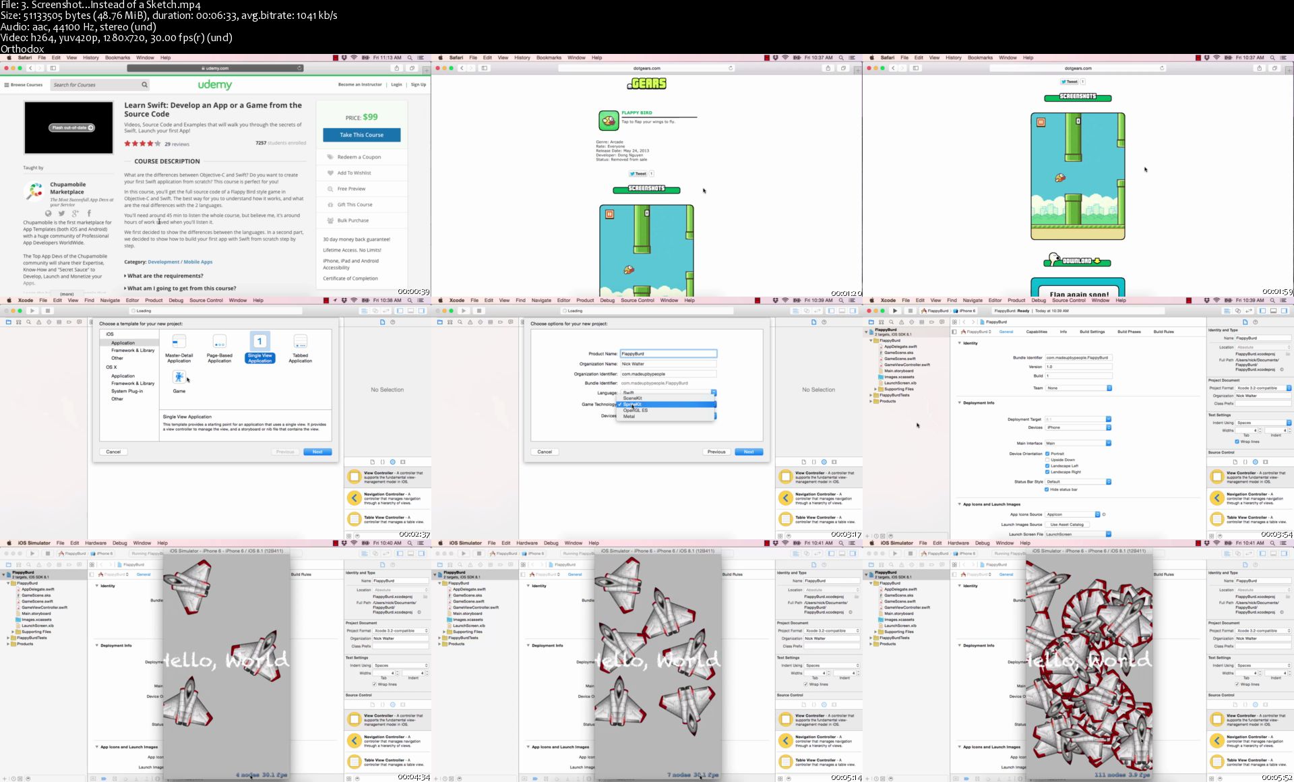This screenshot has width=1294, height=782.
Task: Toggle Safari sidebar icon in udemy.com frame
Action: (53, 68)
